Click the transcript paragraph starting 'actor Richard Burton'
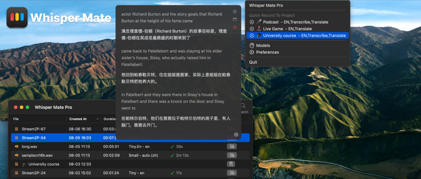421x179 pixels. click(172, 18)
